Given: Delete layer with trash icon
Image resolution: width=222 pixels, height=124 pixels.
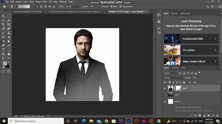Looking at the screenshot, I should tap(217, 116).
